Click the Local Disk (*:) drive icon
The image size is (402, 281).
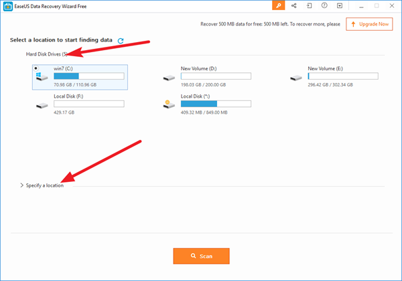[x=169, y=104]
